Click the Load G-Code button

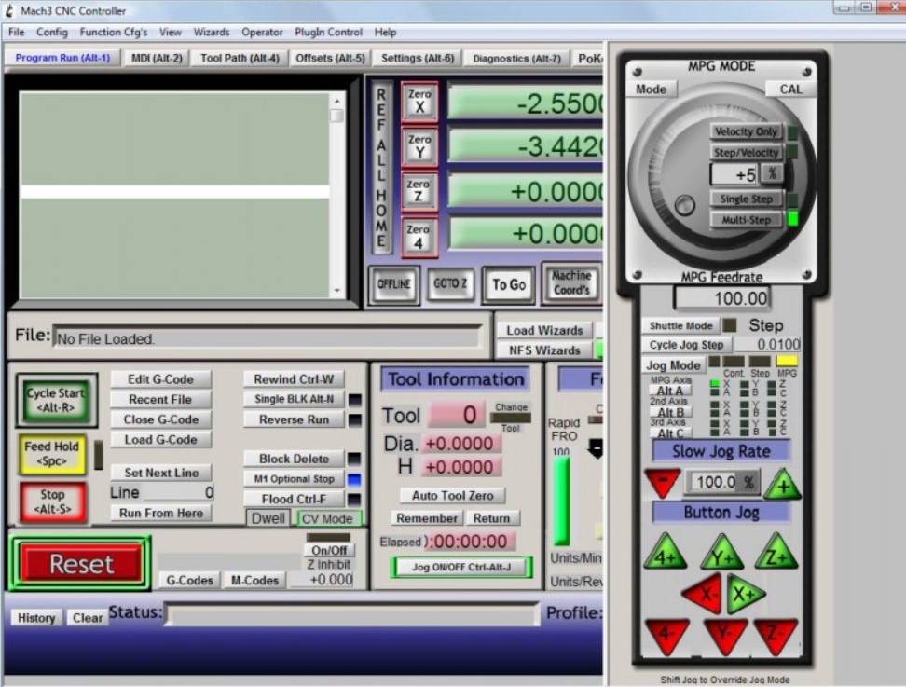point(160,439)
